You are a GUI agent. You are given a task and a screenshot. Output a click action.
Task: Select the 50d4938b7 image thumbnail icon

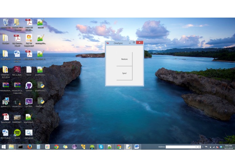click(x=17, y=119)
